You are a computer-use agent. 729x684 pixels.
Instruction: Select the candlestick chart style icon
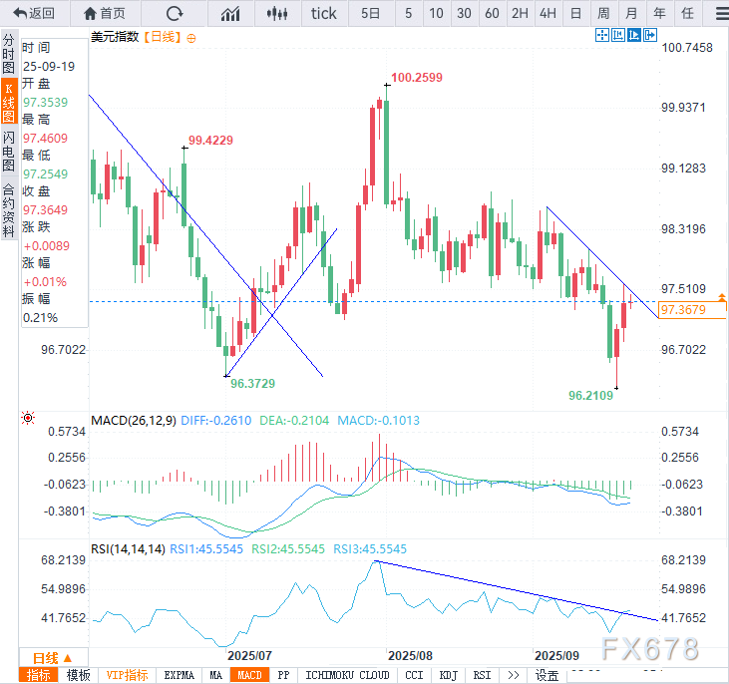click(x=278, y=13)
